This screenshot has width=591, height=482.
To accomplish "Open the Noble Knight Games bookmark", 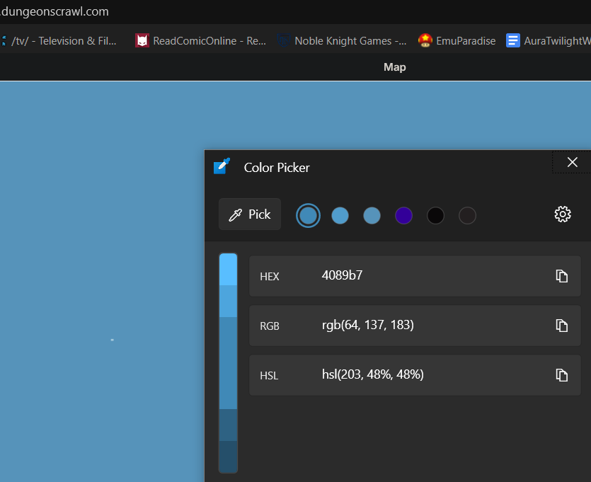I will [x=343, y=41].
